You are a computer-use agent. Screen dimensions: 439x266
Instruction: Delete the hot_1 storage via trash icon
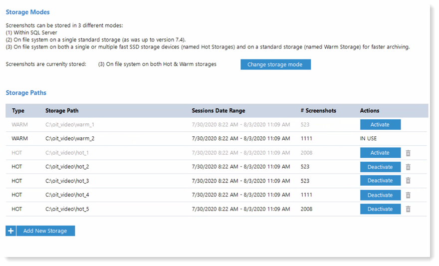[408, 153]
